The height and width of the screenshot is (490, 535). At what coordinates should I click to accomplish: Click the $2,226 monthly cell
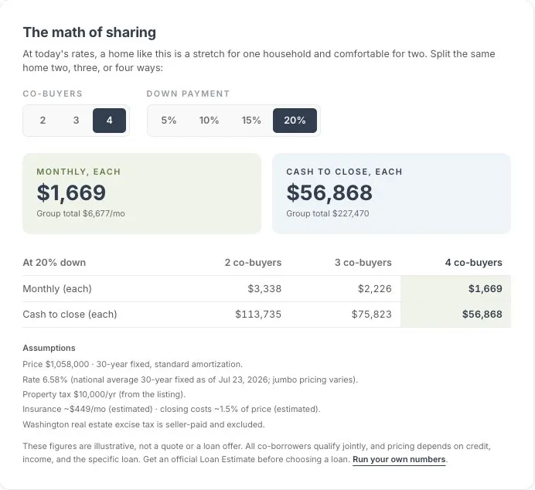tap(375, 289)
